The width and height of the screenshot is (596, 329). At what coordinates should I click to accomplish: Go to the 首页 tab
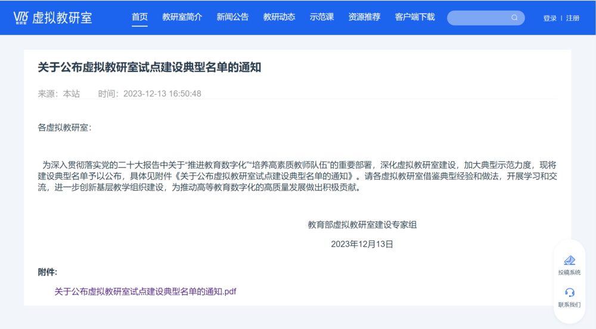[x=139, y=17]
